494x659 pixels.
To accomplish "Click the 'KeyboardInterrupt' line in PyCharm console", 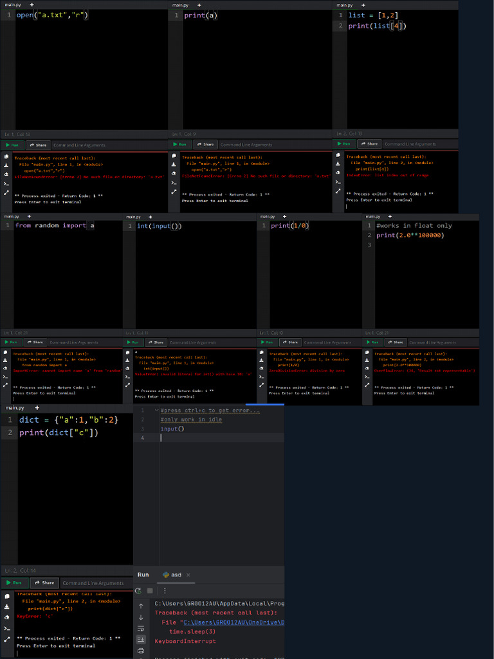I will coord(185,642).
